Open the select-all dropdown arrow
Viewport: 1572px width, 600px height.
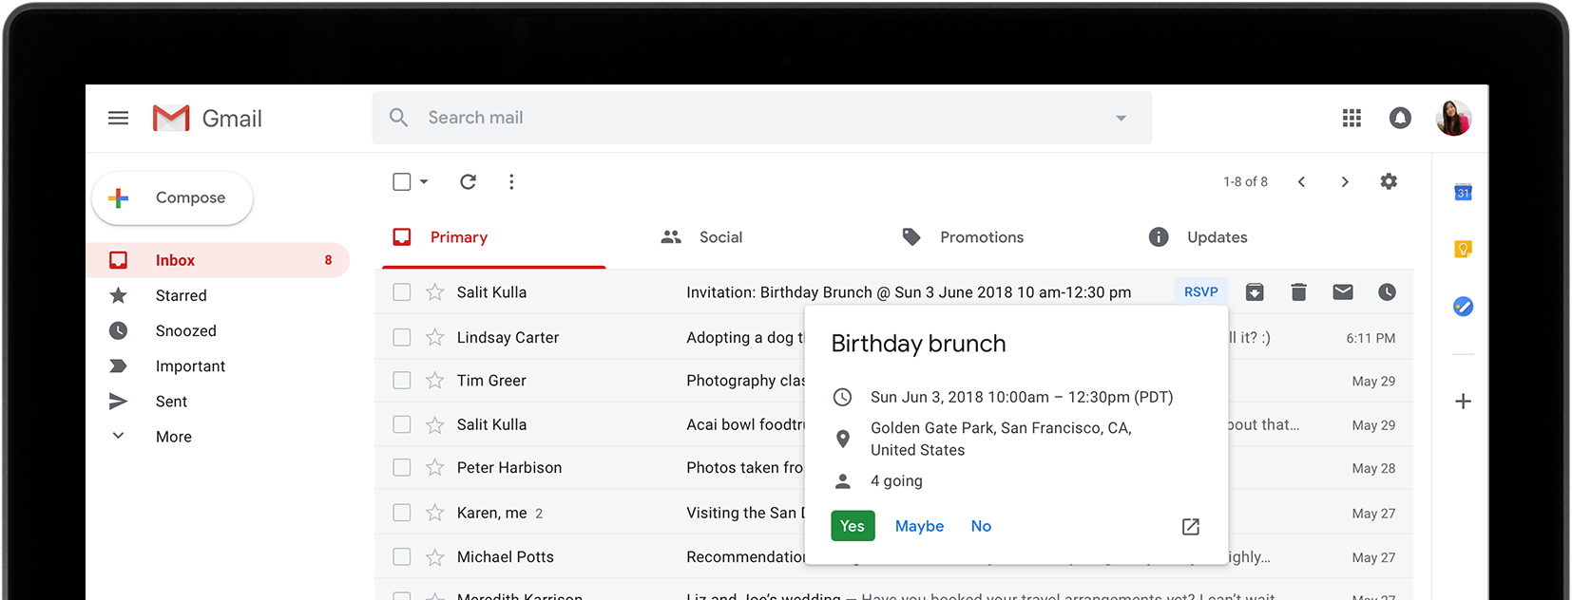click(x=424, y=181)
